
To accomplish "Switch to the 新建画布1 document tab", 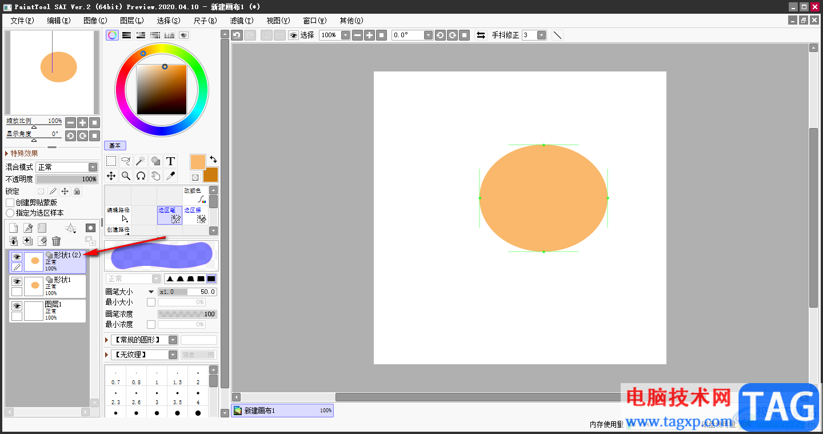I will 282,411.
